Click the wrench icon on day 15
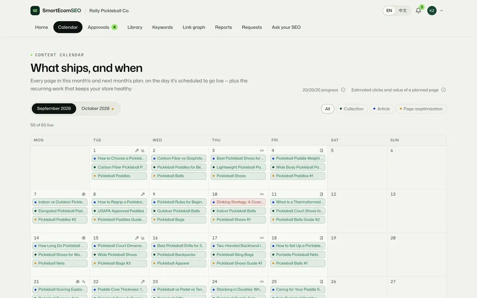Screen dimensions: 477x298 coord(137,238)
